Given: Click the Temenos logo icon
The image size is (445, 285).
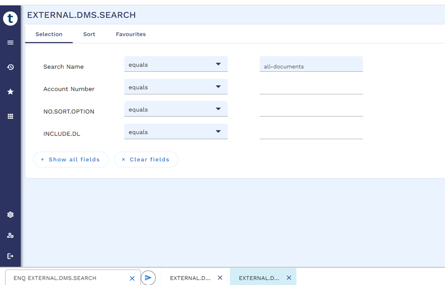Looking at the screenshot, I should [10, 18].
